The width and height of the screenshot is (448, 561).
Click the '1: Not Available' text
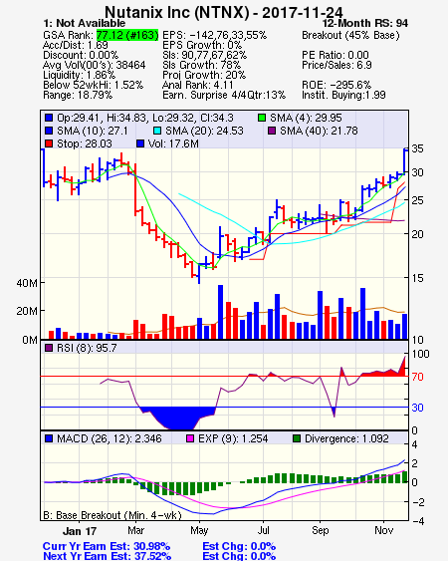tap(85, 23)
